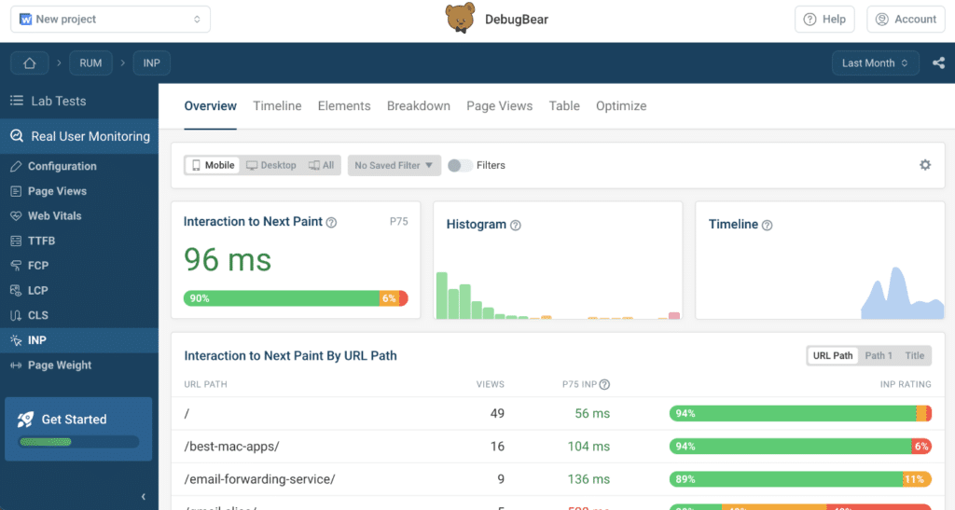Image resolution: width=955 pixels, height=510 pixels.
Task: Click the DebugBear bear logo
Action: [461, 19]
